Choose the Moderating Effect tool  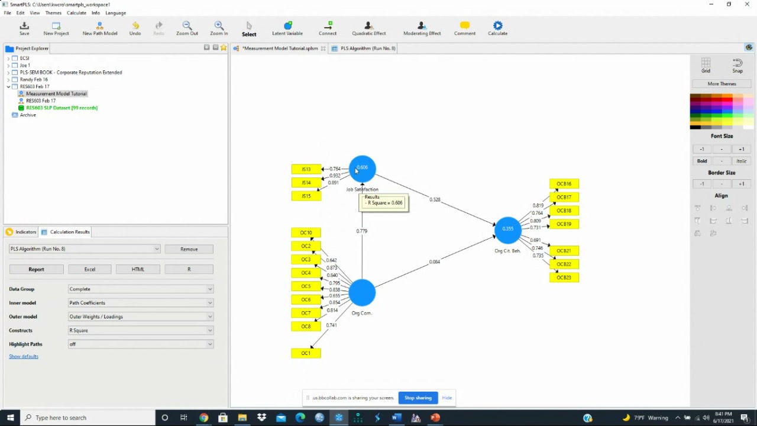pos(422,28)
